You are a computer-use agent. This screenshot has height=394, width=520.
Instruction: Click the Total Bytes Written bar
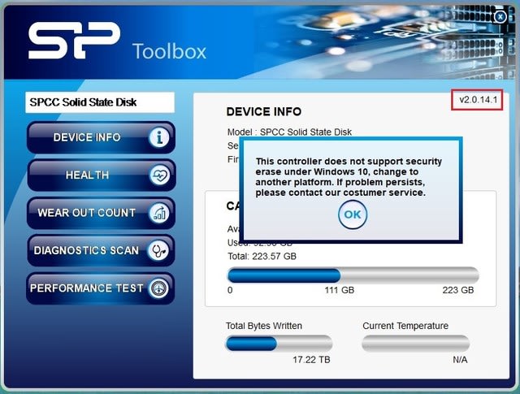coord(279,344)
